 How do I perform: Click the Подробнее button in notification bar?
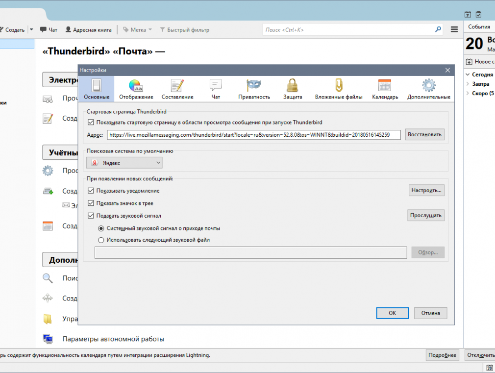(x=442, y=355)
